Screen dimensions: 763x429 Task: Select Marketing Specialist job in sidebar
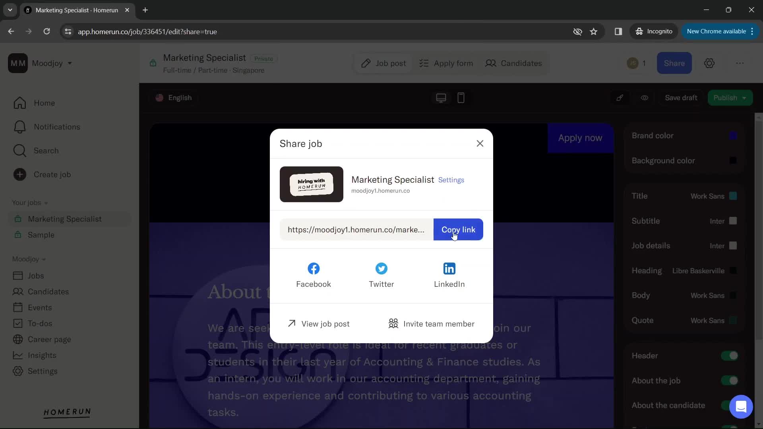70,219
